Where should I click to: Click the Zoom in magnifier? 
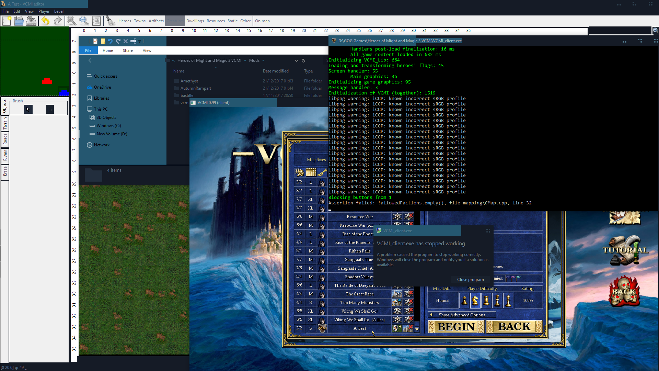(x=71, y=21)
